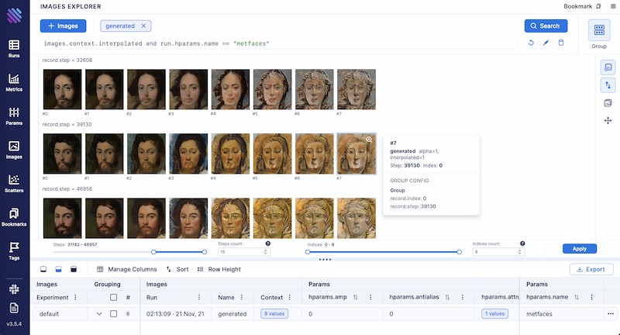Tick the checkbox in the default row
This screenshot has height=335, width=620.
click(114, 314)
